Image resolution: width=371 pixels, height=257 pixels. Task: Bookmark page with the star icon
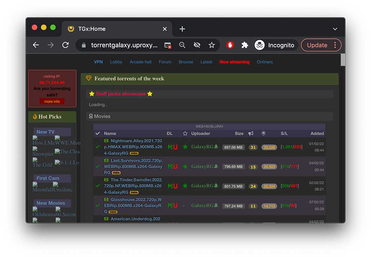pos(211,45)
